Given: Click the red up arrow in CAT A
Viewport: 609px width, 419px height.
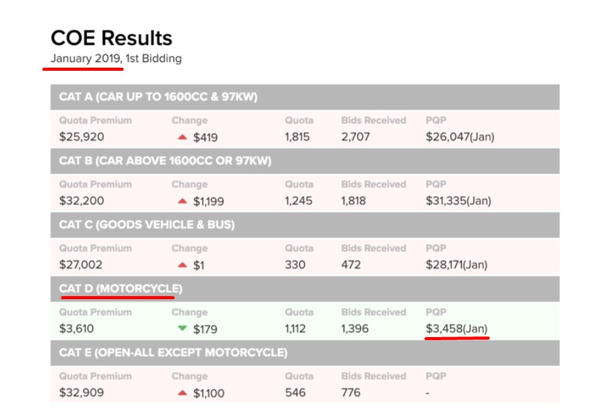Looking at the screenshot, I should 182,137.
